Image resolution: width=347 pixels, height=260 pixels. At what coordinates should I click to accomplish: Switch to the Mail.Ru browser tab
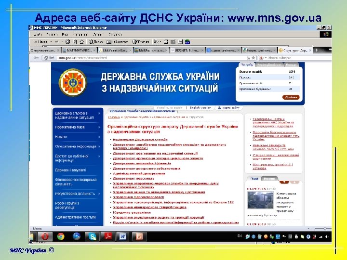click(151, 51)
